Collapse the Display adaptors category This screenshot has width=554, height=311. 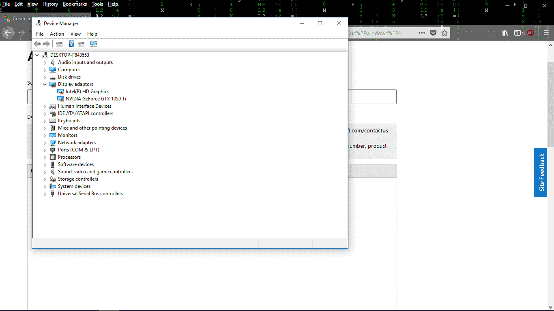pyautogui.click(x=45, y=84)
